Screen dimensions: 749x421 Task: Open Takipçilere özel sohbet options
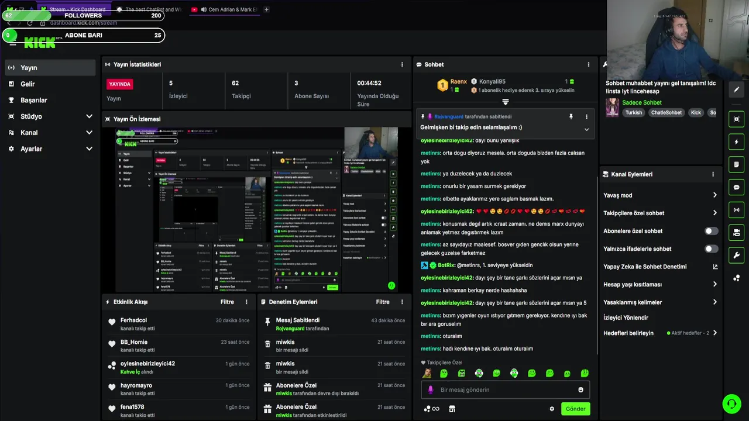[x=714, y=213]
